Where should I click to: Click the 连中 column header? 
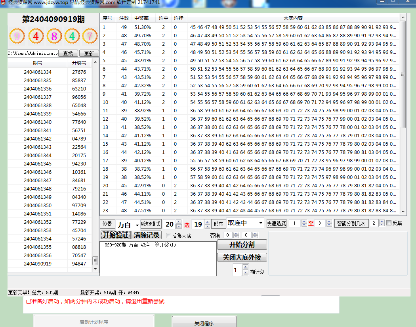coord(163,18)
